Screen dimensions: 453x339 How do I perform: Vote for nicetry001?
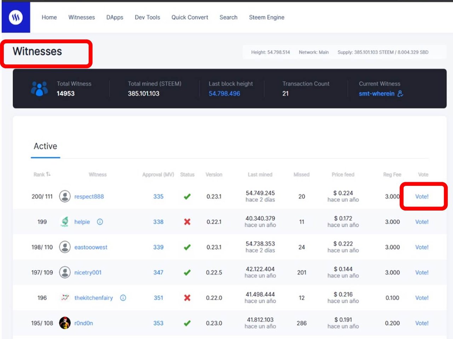coord(422,273)
